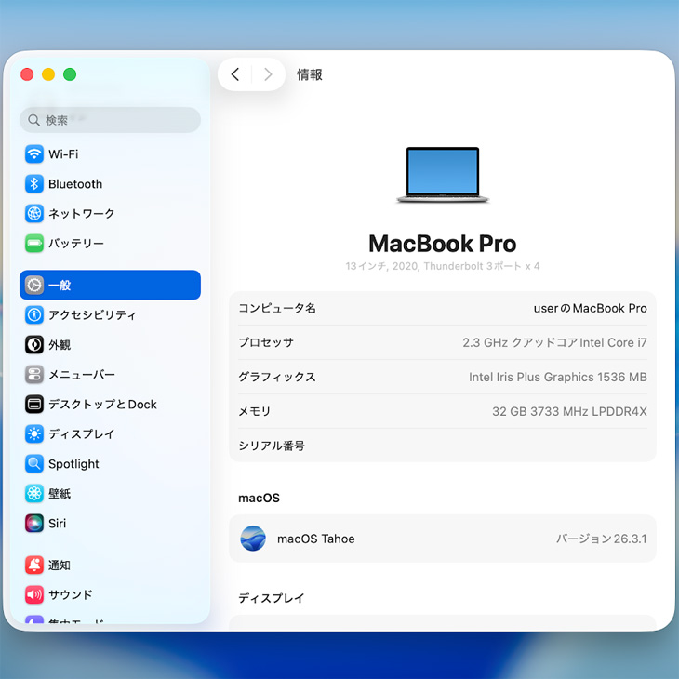Open the 外観 appearance icon
The width and height of the screenshot is (679, 679).
[34, 345]
